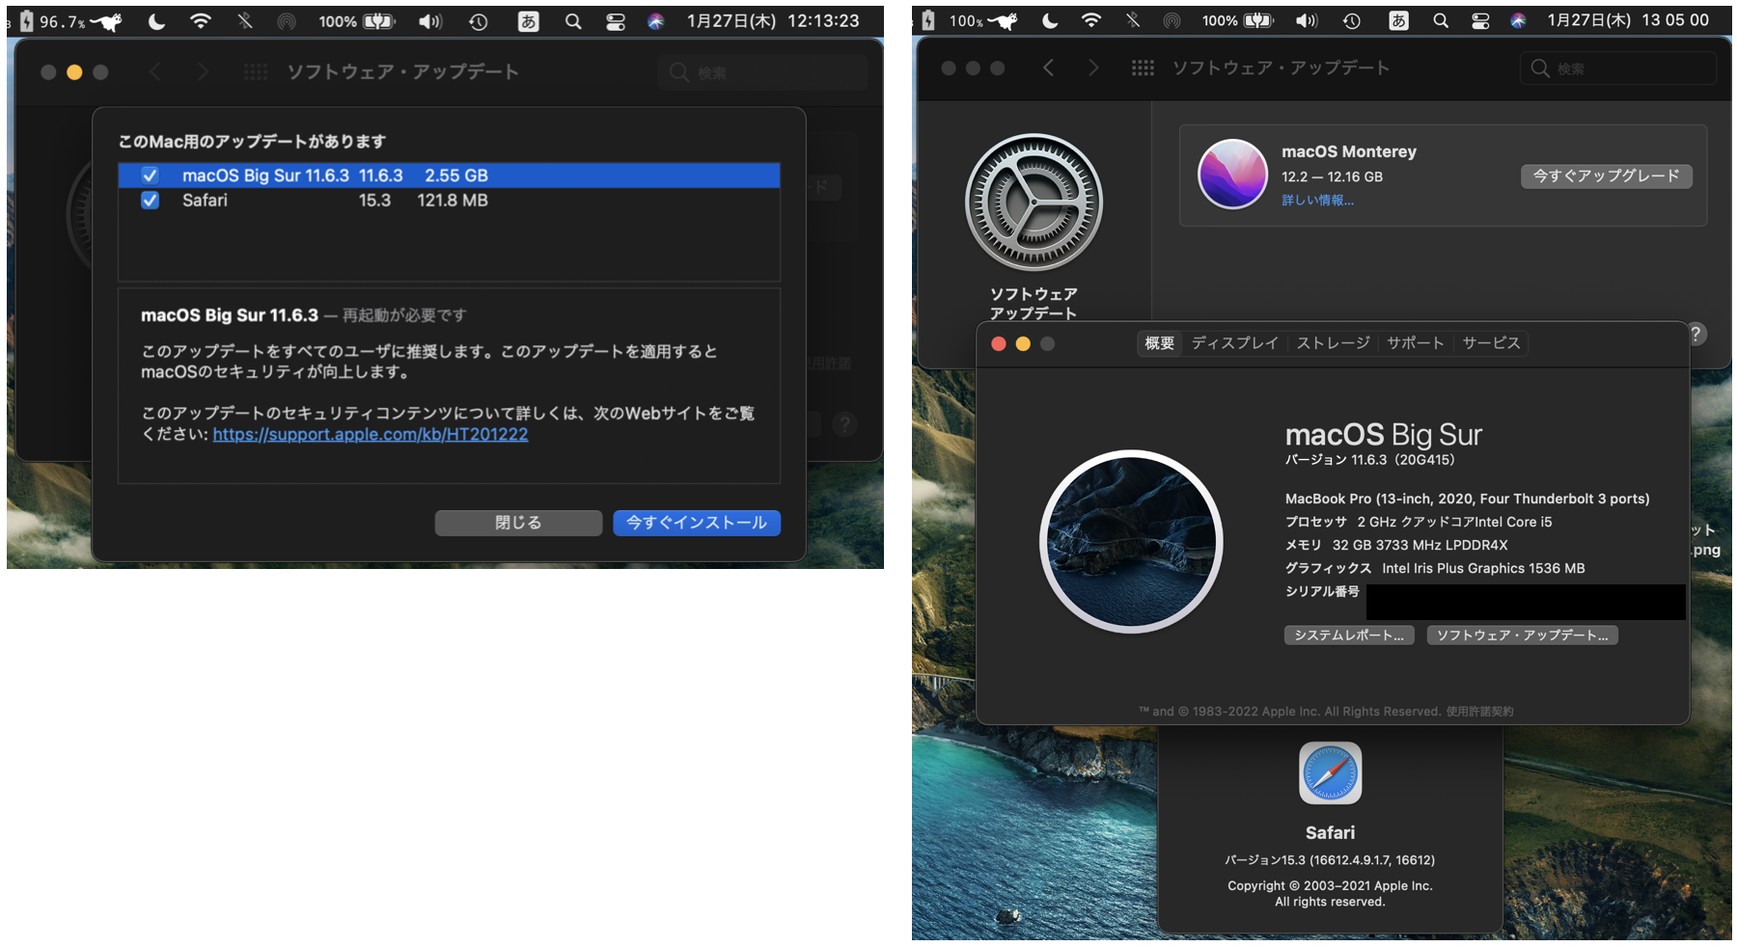This screenshot has height=947, width=1737.
Task: Open Control Center in left screenshot menu bar
Action: point(616,21)
